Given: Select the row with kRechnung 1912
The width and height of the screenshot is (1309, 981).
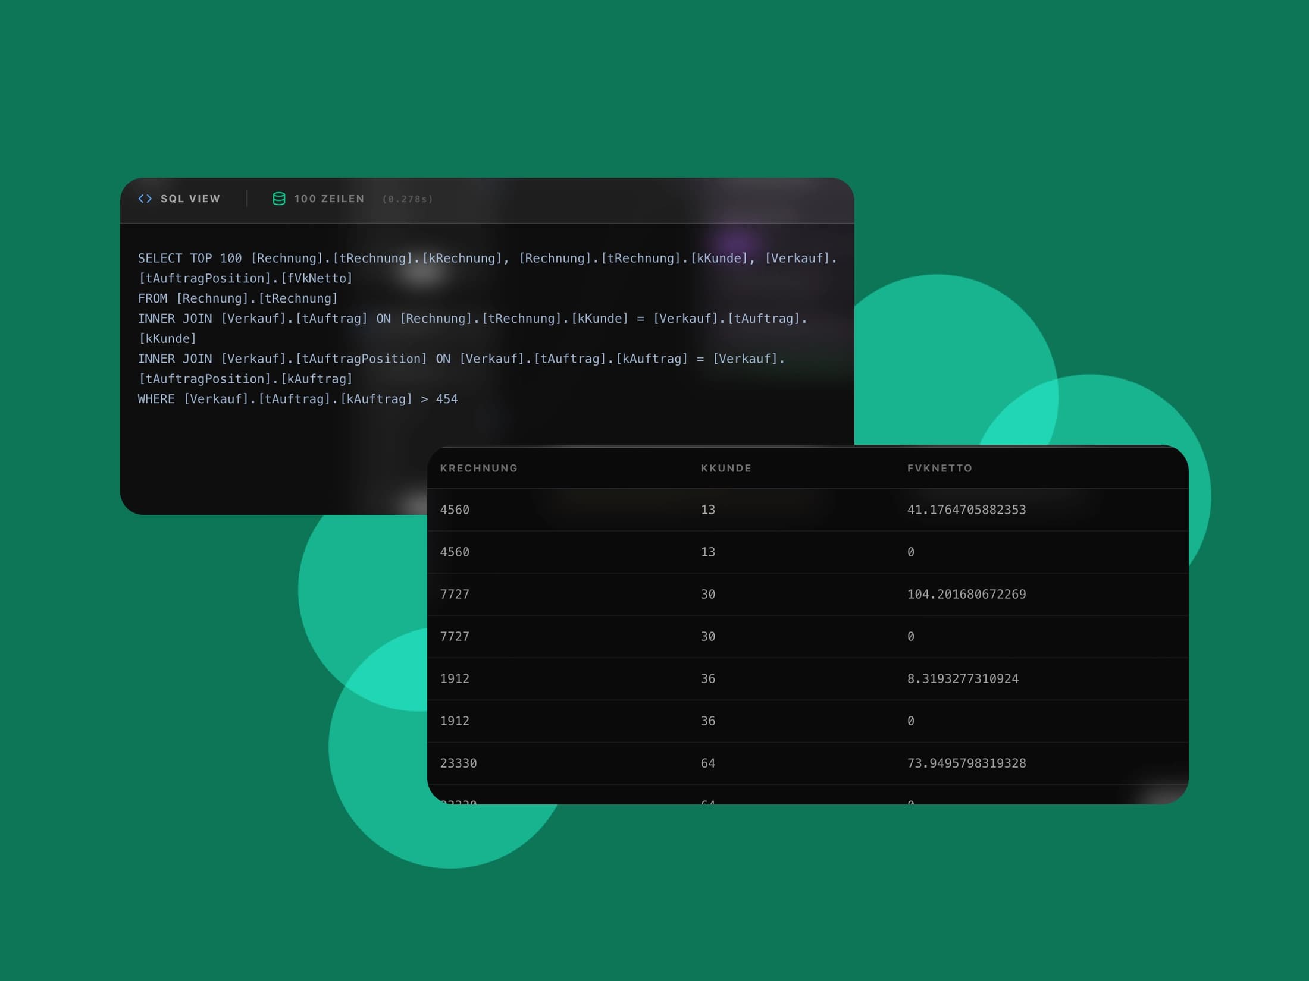Looking at the screenshot, I should point(454,678).
